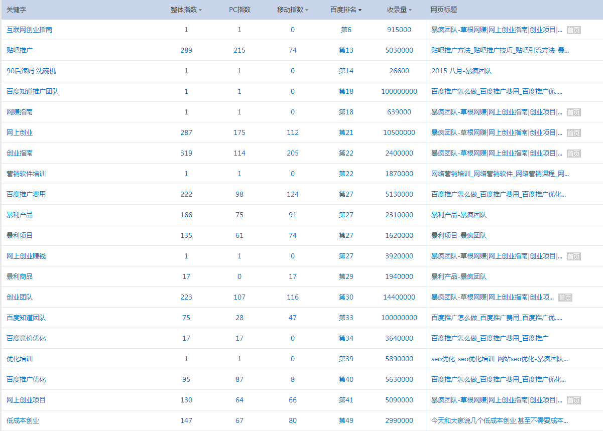Viewport: 603px width, 431px height.
Task: Open keyword 百度竞价优化
Action: click(26, 338)
